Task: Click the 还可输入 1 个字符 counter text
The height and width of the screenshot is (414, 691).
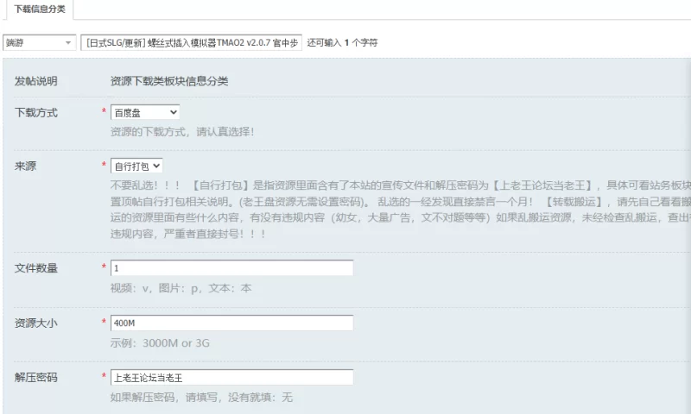Action: [x=342, y=42]
